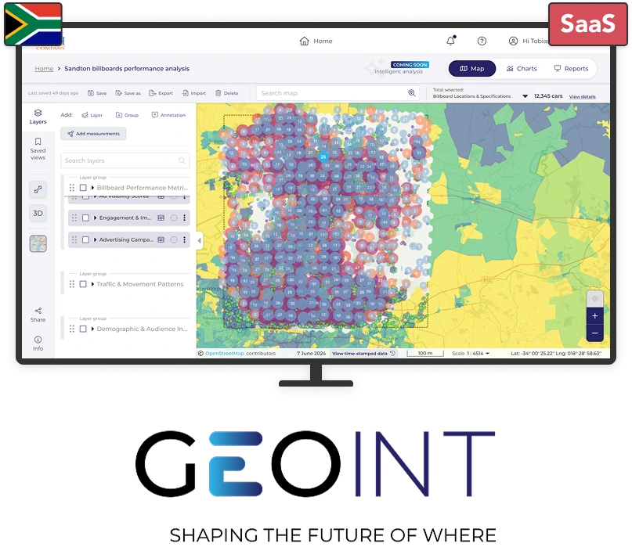Viewport: 632px width, 547px height.
Task: Click drag handle of Advertising Campa... layer
Action: pos(74,239)
